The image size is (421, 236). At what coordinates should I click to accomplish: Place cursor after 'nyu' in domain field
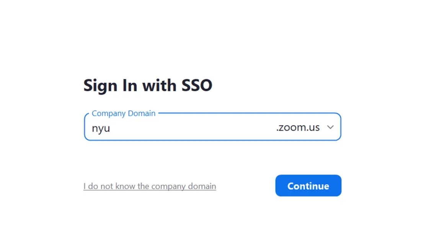(x=111, y=128)
